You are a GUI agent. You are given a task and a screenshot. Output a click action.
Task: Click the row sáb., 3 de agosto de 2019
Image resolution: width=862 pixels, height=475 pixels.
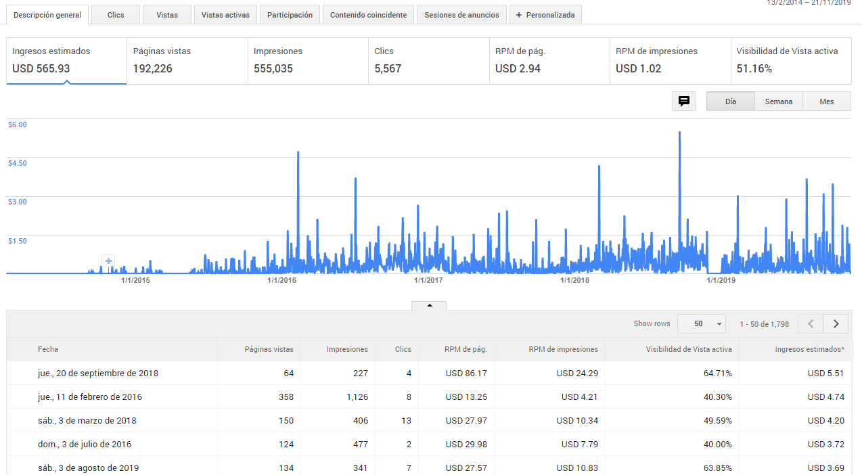[x=429, y=466]
